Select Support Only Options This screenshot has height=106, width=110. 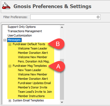coord(22,27)
